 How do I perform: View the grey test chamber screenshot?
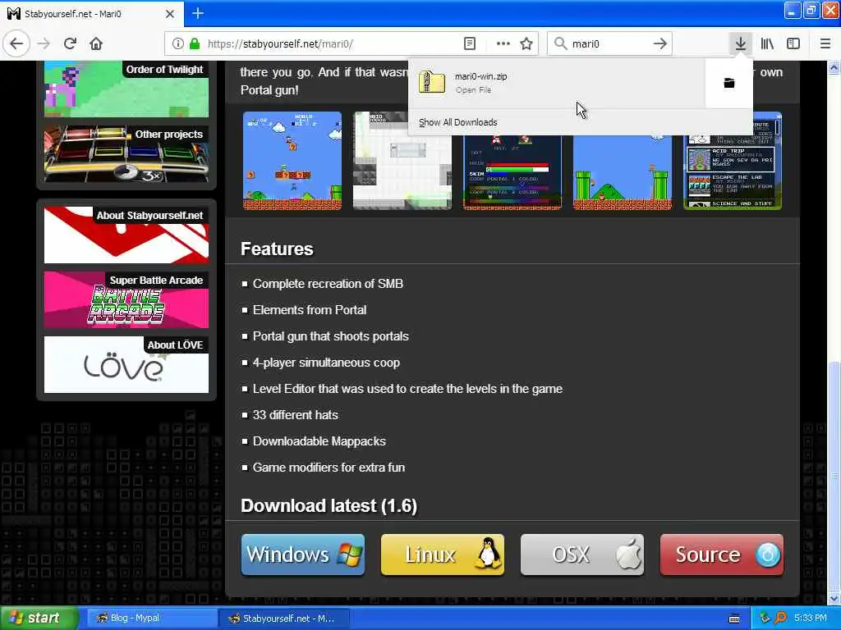(402, 161)
